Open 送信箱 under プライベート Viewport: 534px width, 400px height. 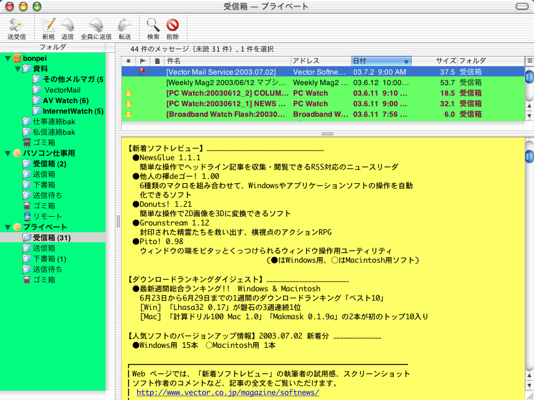[x=39, y=248]
